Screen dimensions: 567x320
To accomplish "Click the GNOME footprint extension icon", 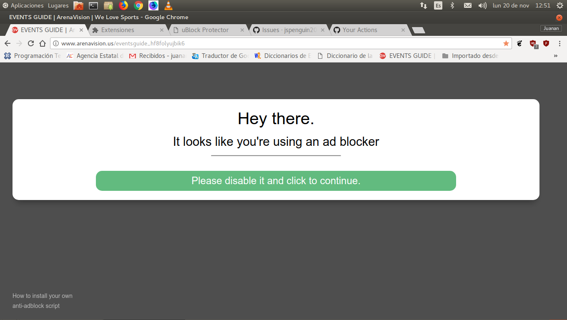I will tap(519, 43).
